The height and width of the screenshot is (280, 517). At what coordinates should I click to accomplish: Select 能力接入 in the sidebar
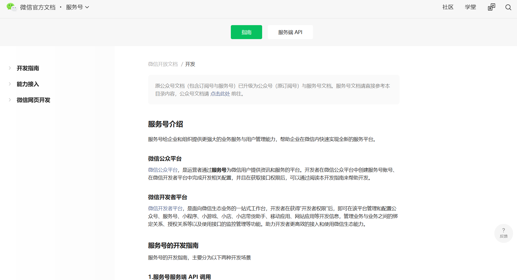28,84
